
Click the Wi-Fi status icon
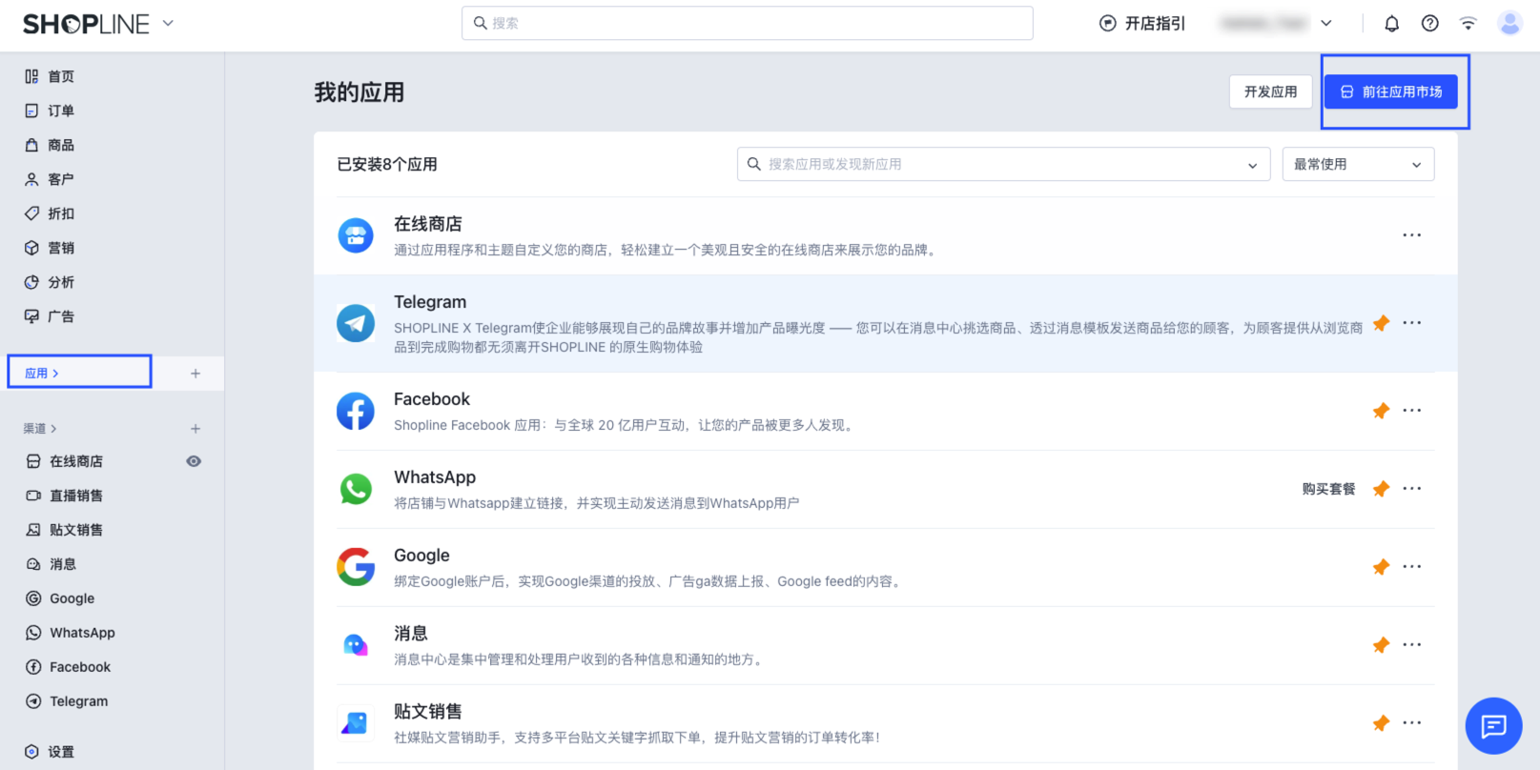tap(1468, 24)
